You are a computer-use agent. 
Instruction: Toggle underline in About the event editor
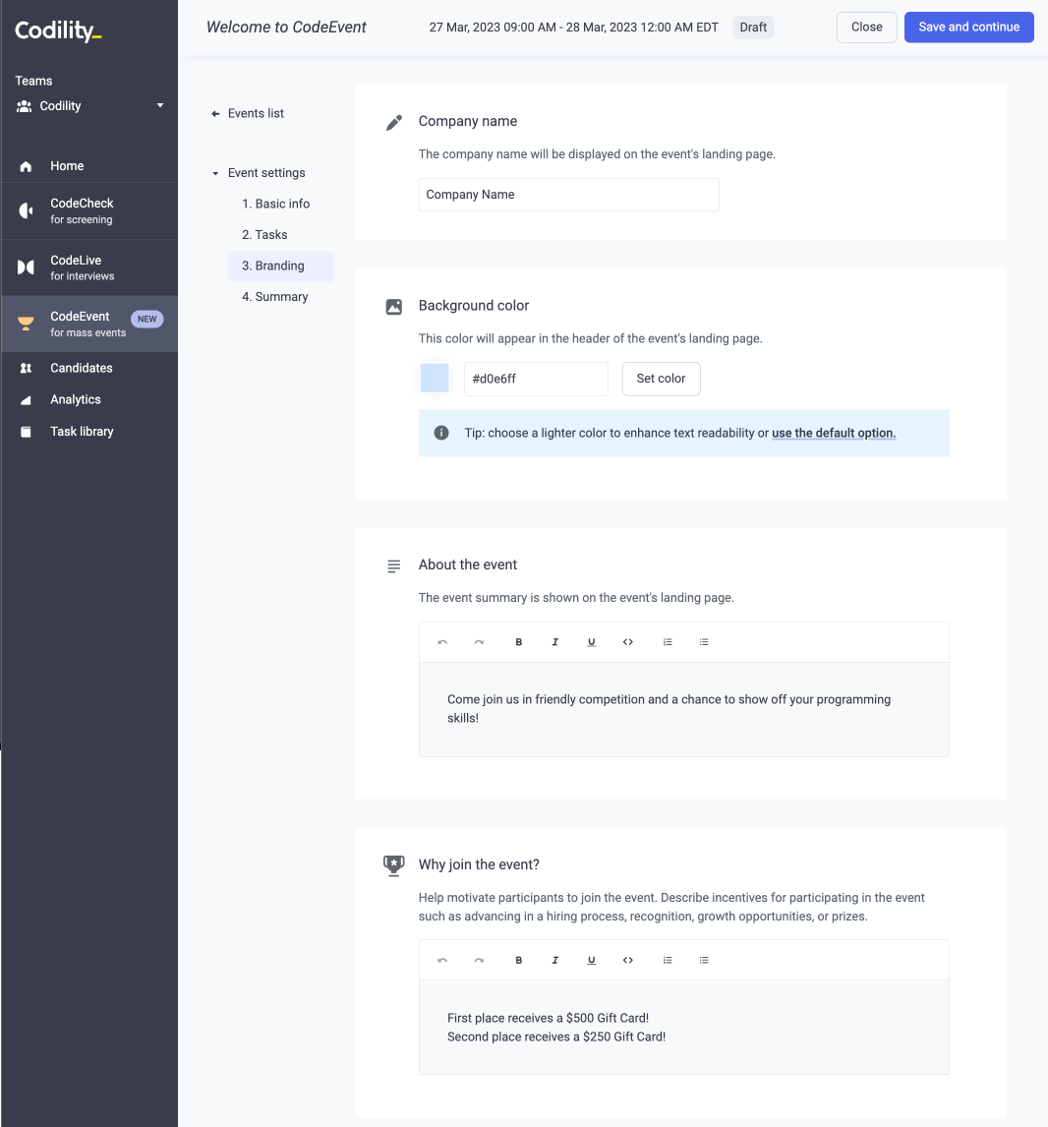[591, 642]
